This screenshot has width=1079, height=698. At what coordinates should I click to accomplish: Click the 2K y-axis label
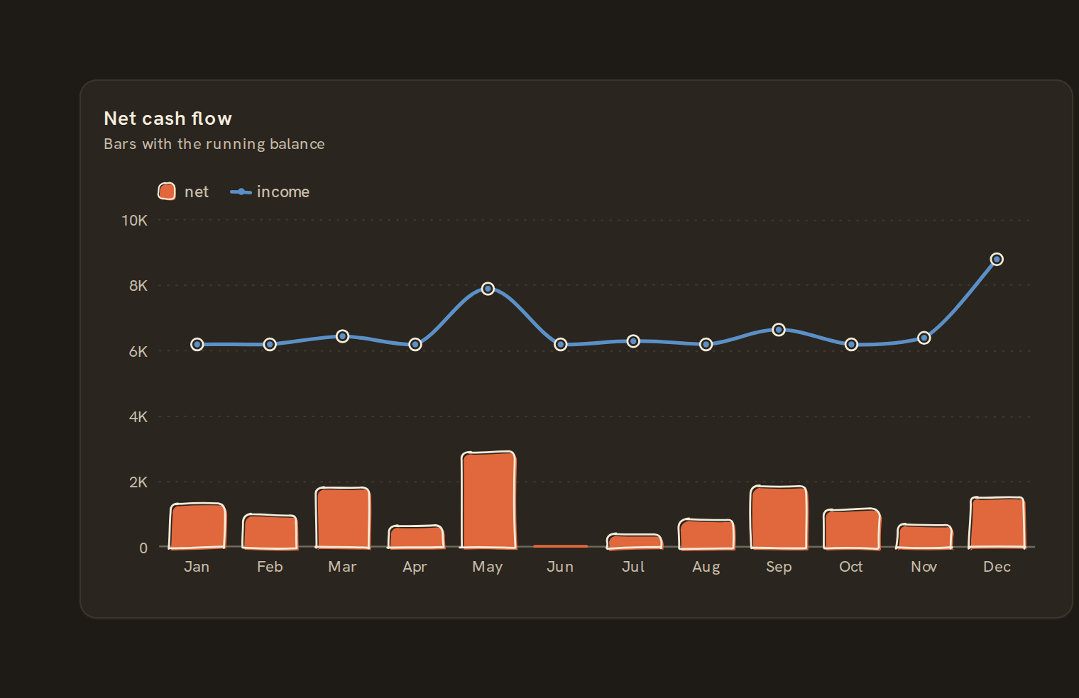point(138,482)
